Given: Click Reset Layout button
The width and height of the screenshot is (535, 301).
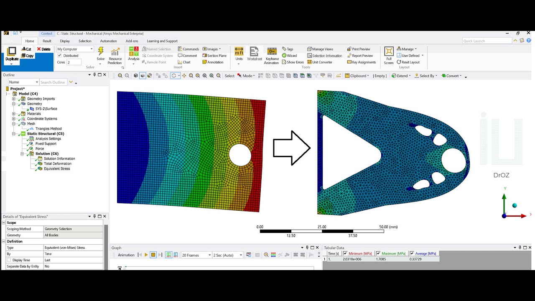Looking at the screenshot, I should coord(408,62).
